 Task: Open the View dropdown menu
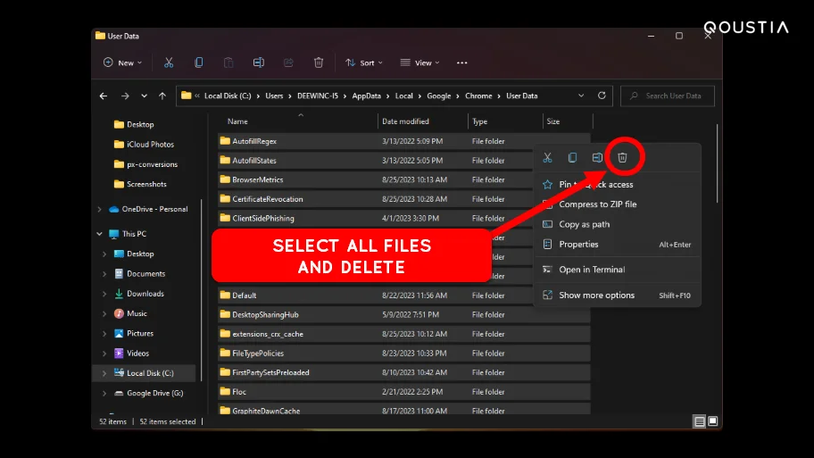[x=420, y=62]
